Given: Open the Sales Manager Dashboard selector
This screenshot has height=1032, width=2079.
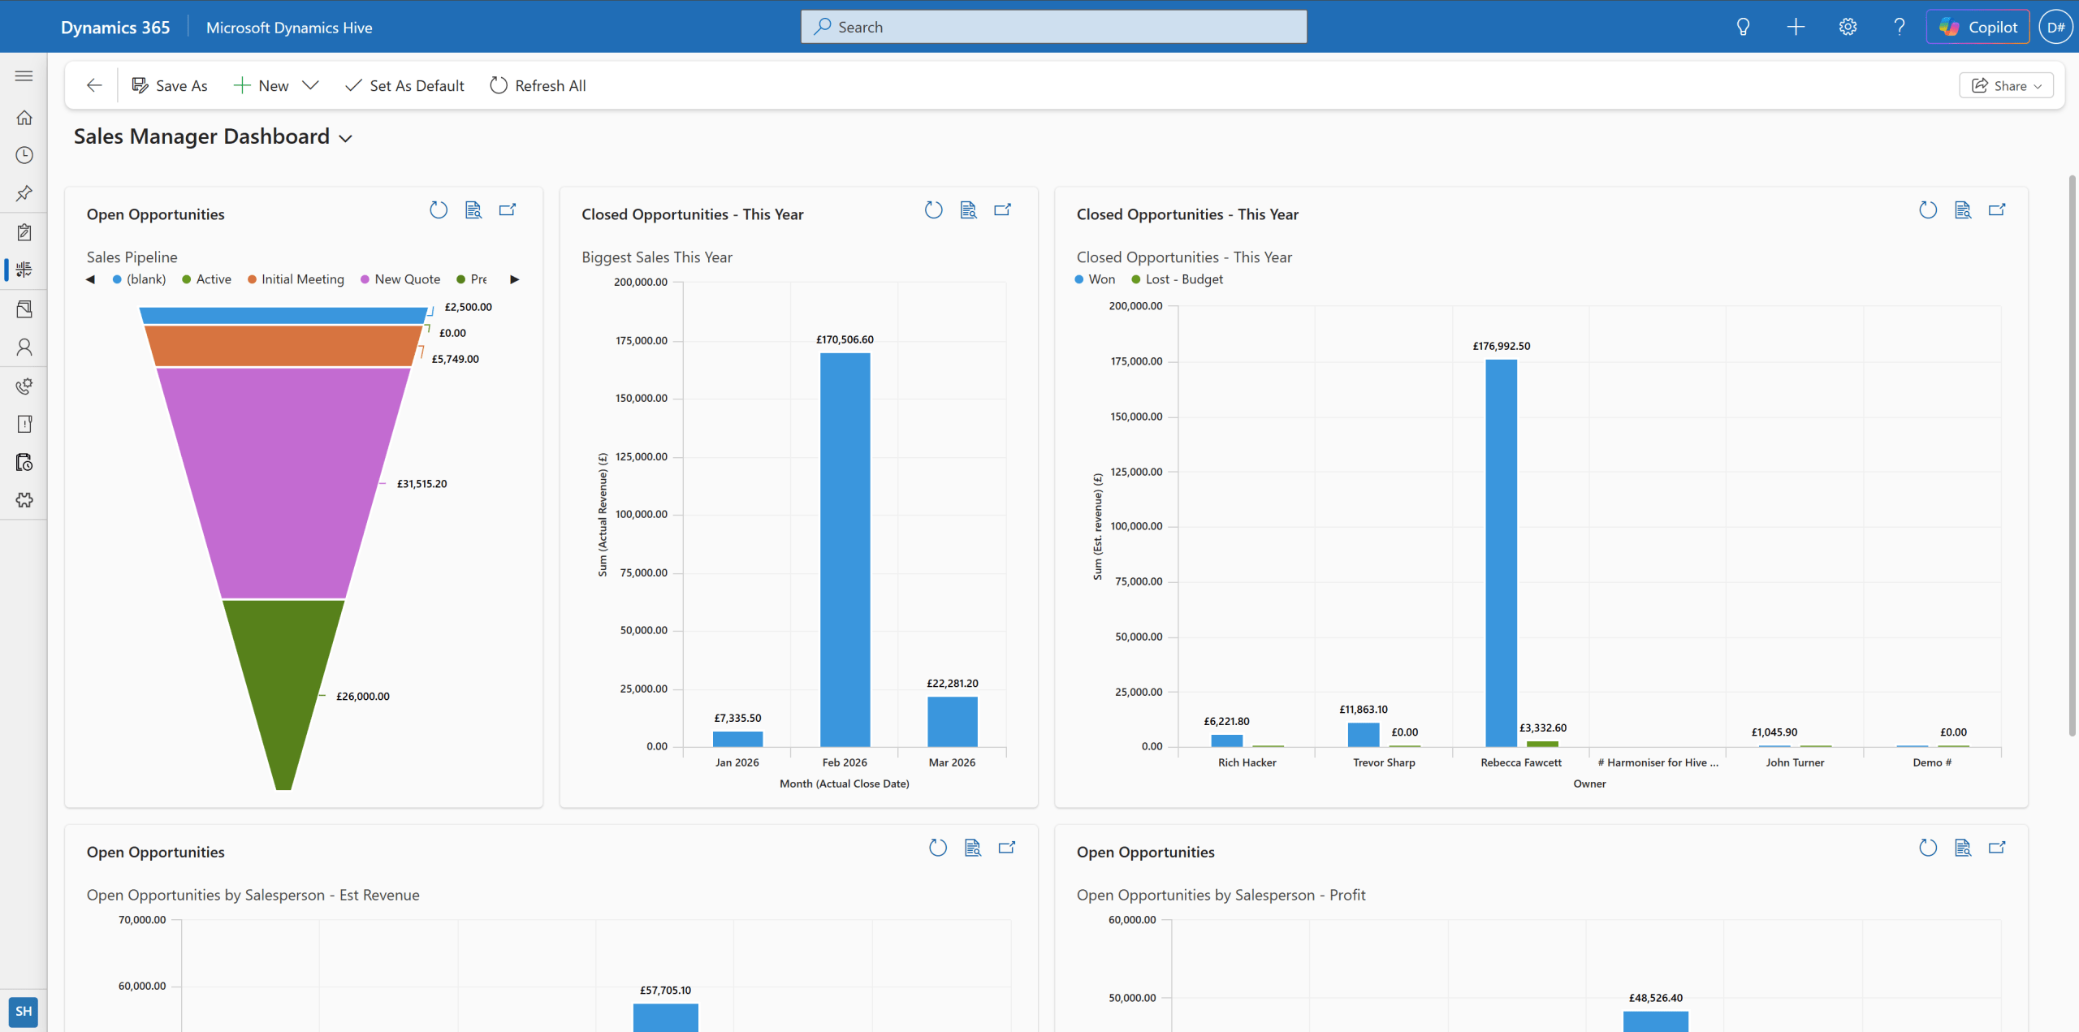Looking at the screenshot, I should click(x=345, y=138).
